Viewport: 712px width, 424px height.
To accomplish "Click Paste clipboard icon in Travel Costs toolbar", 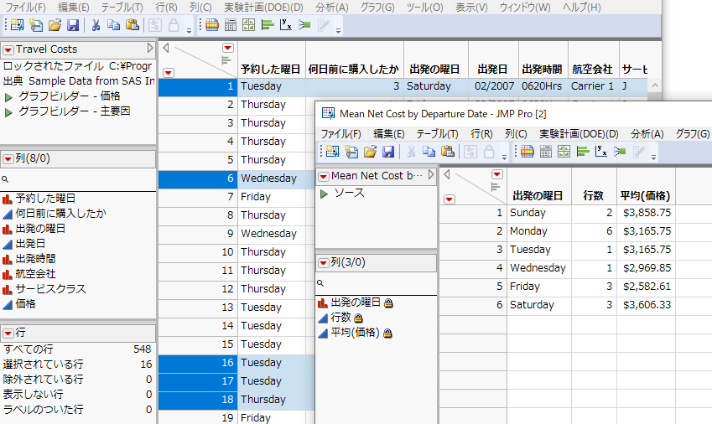I will (133, 25).
